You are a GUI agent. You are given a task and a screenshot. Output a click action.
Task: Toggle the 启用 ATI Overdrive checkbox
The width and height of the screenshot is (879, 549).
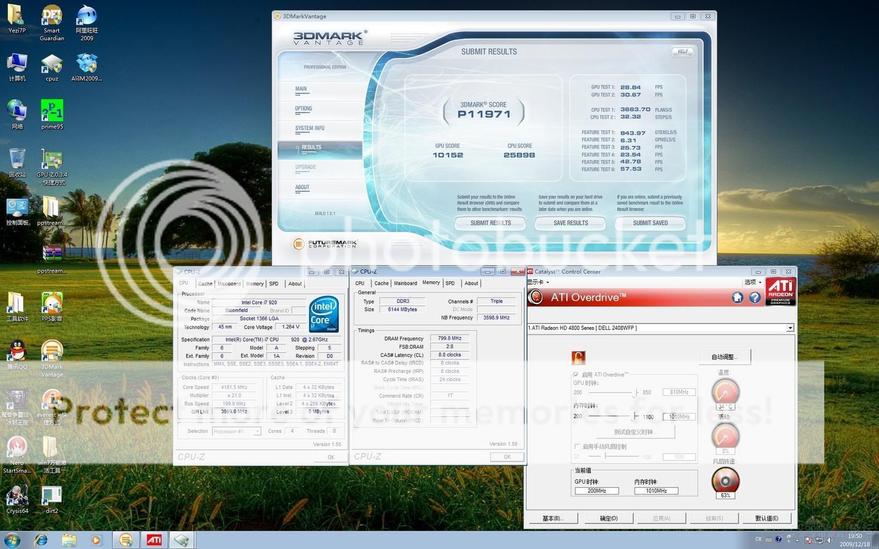tap(576, 375)
